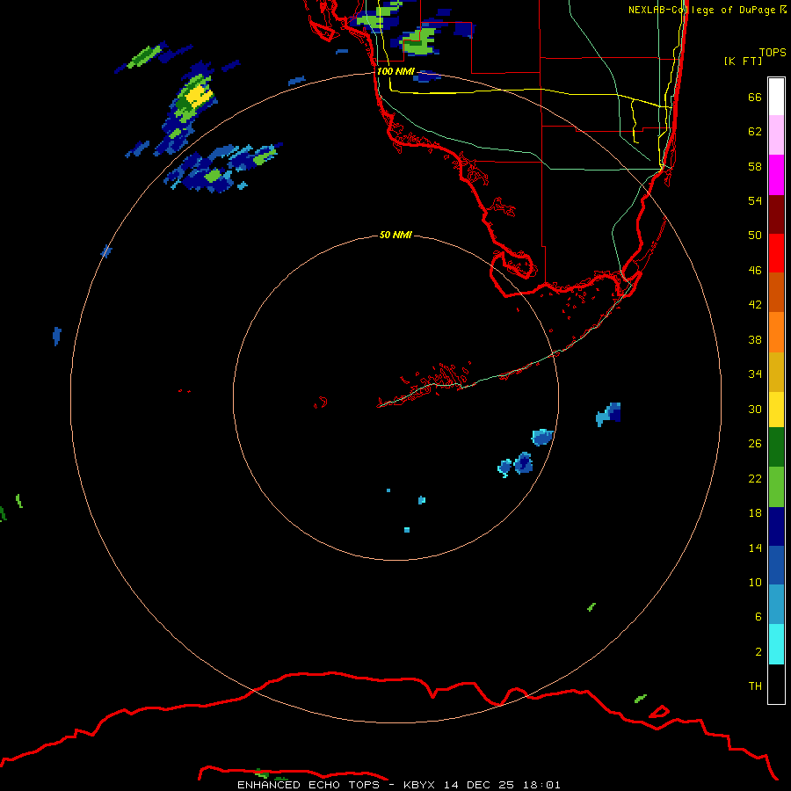This screenshot has width=791, height=791.
Task: Pick the medium blue legend swatch
Action: [x=776, y=565]
